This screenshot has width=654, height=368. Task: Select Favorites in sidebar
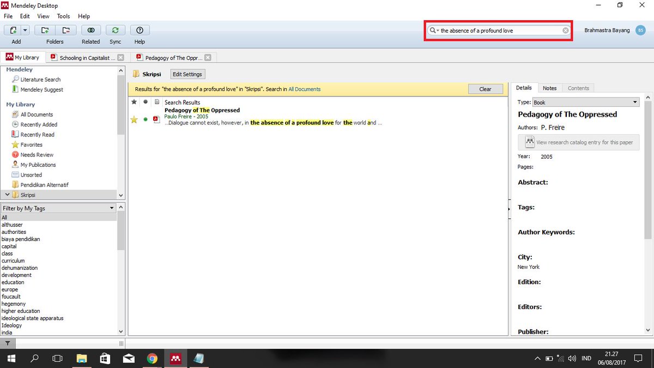[31, 144]
